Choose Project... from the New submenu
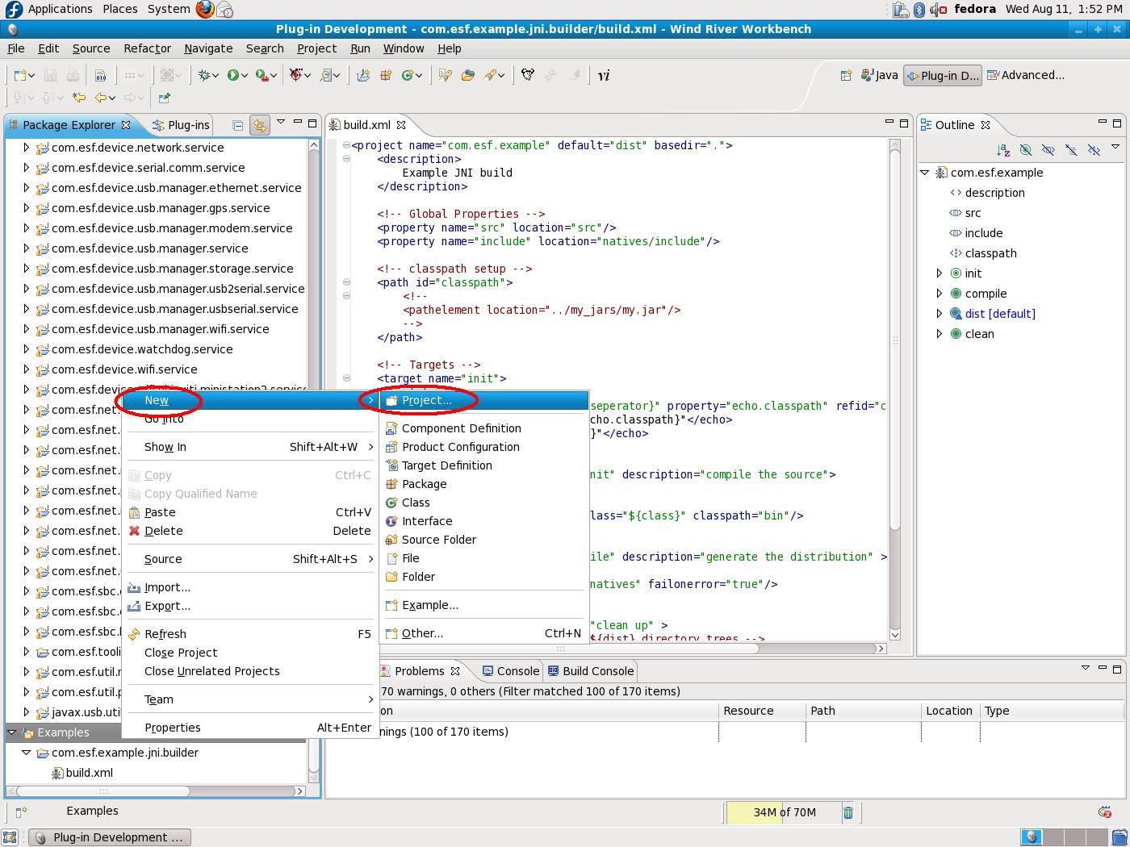 click(484, 400)
